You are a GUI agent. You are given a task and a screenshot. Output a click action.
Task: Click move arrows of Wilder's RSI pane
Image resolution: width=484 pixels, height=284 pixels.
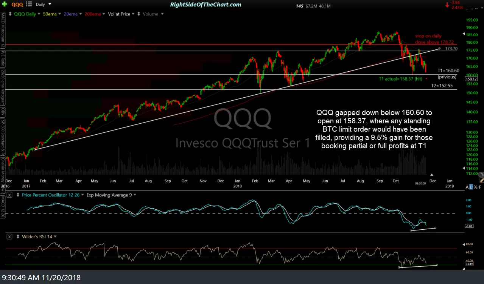[x=17, y=236]
